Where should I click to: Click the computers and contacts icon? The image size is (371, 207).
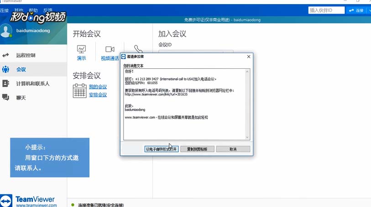tap(5, 83)
